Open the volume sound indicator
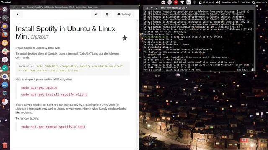The height and width of the screenshot is (150, 268). (x=218, y=2)
